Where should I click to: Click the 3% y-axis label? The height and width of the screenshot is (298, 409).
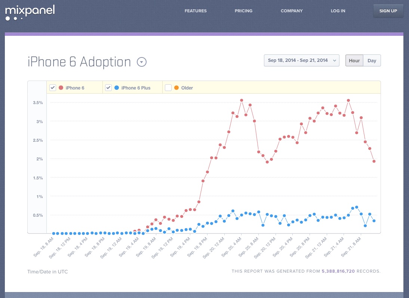coord(40,122)
